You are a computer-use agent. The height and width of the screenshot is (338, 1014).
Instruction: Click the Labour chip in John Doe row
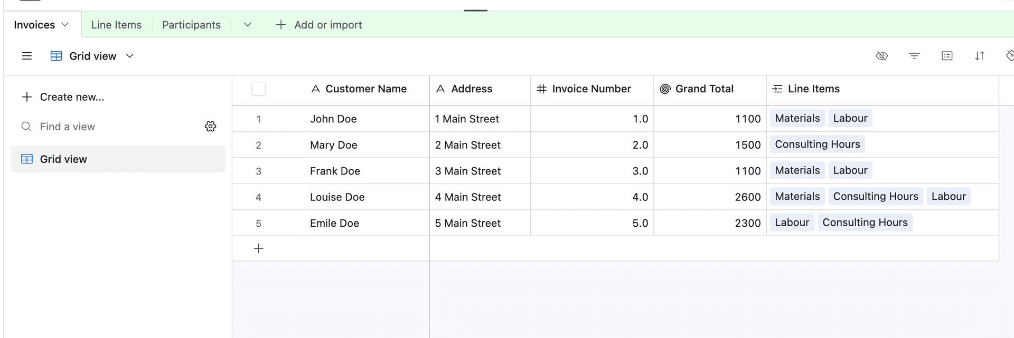[850, 118]
